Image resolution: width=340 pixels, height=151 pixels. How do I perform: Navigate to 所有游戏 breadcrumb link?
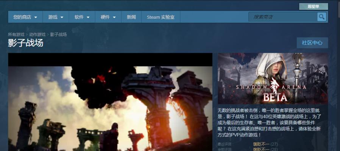pyautogui.click(x=16, y=34)
